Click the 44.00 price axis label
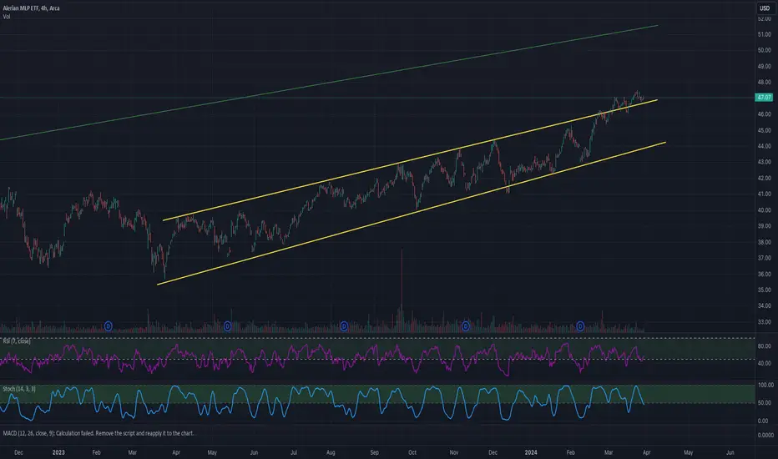This screenshot has height=459, width=778. pos(764,146)
